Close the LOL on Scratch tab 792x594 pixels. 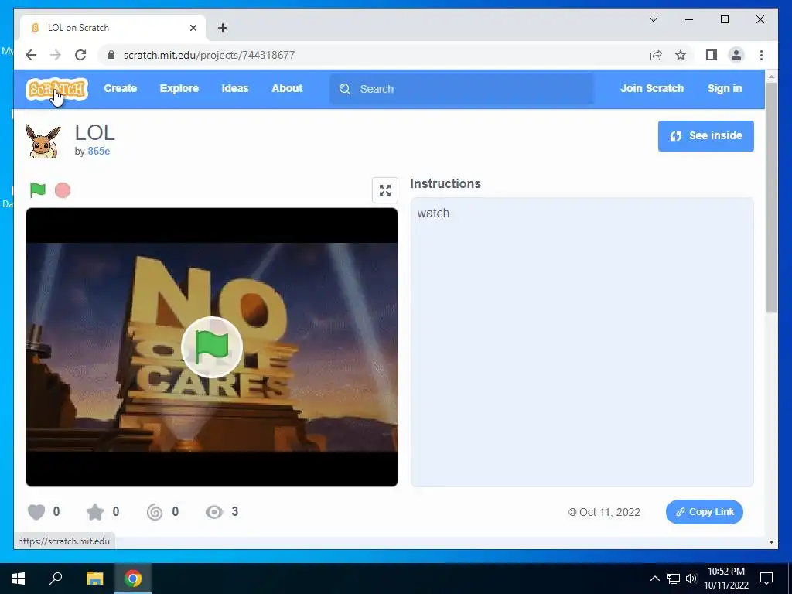click(x=193, y=28)
